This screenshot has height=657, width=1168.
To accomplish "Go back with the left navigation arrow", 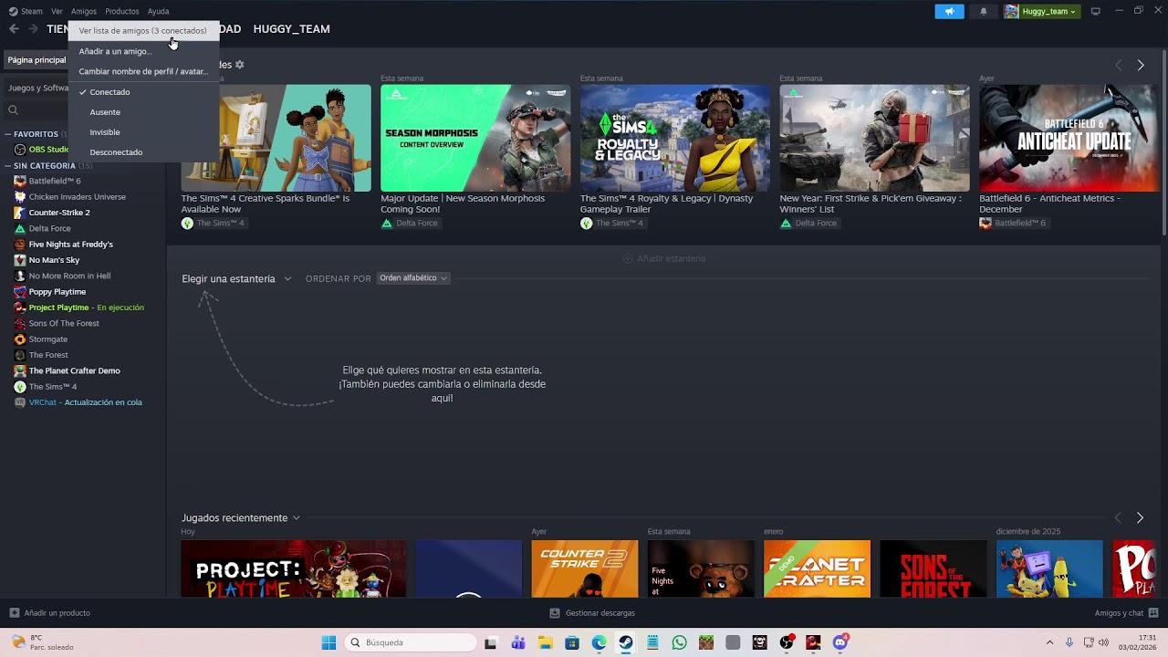I will (x=14, y=29).
